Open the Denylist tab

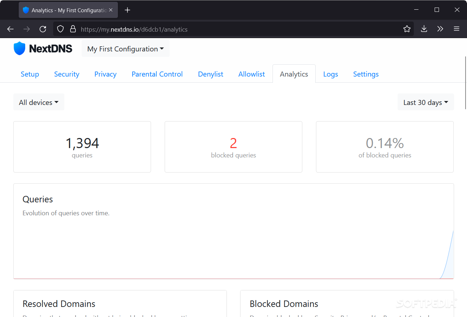point(211,74)
